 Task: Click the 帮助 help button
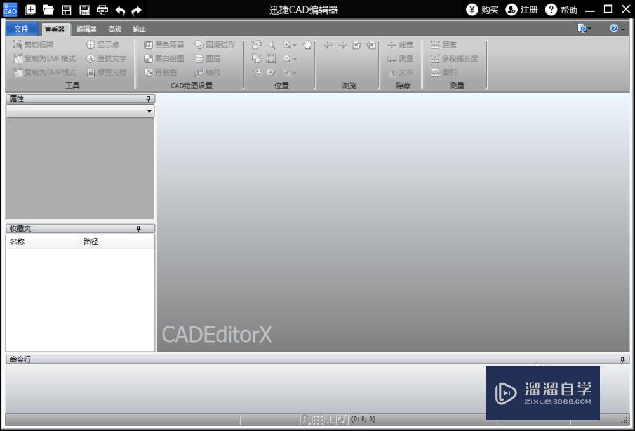pyautogui.click(x=561, y=10)
